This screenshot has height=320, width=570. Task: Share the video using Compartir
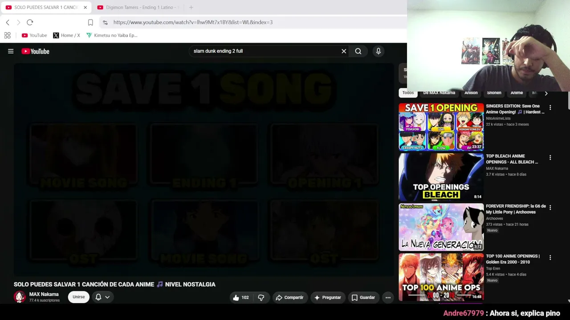tap(289, 297)
